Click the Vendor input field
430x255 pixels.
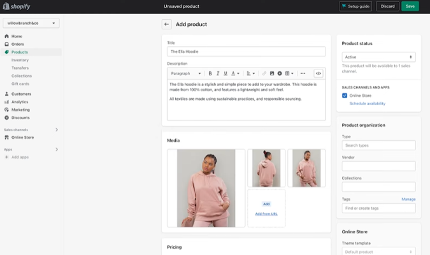(x=378, y=166)
